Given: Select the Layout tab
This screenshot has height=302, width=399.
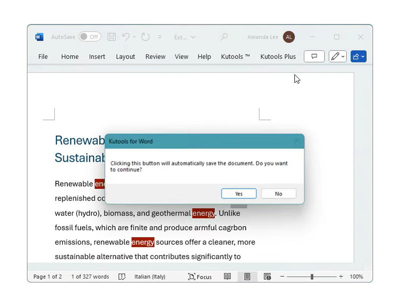Looking at the screenshot, I should (126, 56).
